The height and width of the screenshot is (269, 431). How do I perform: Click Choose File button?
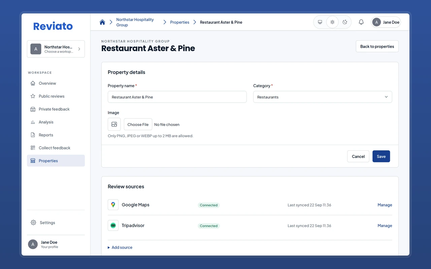(x=138, y=124)
